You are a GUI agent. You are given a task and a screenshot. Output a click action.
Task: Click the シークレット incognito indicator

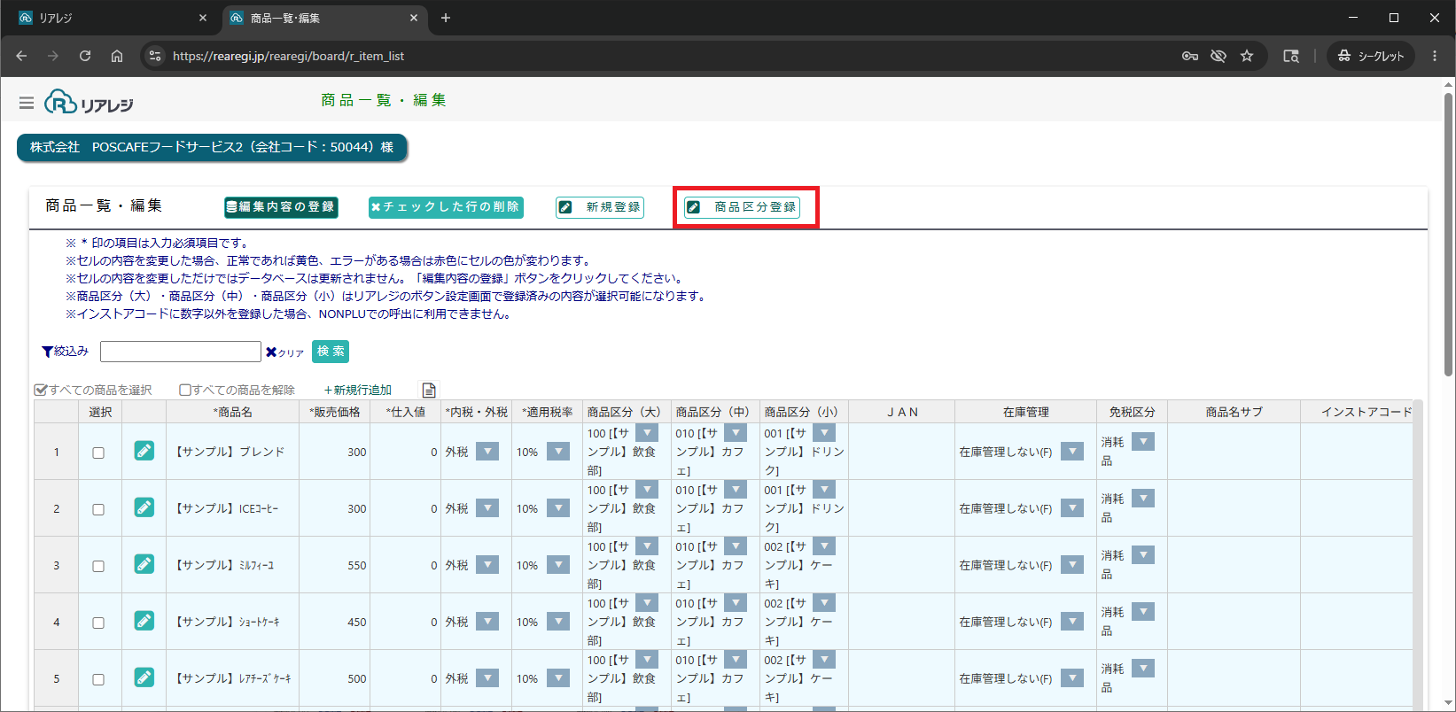pos(1371,56)
